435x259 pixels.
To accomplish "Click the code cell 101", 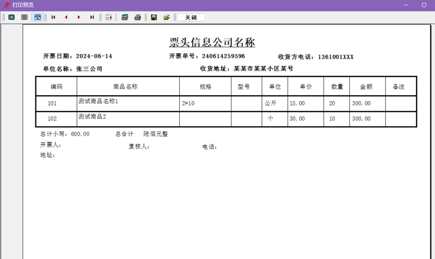I will 52,103.
